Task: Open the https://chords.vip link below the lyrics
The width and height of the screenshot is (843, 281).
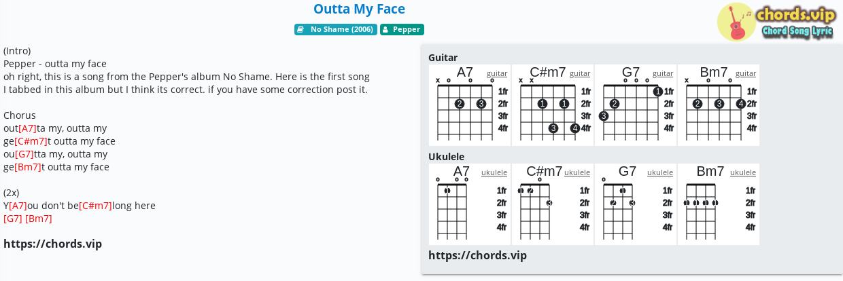Action: click(x=52, y=244)
